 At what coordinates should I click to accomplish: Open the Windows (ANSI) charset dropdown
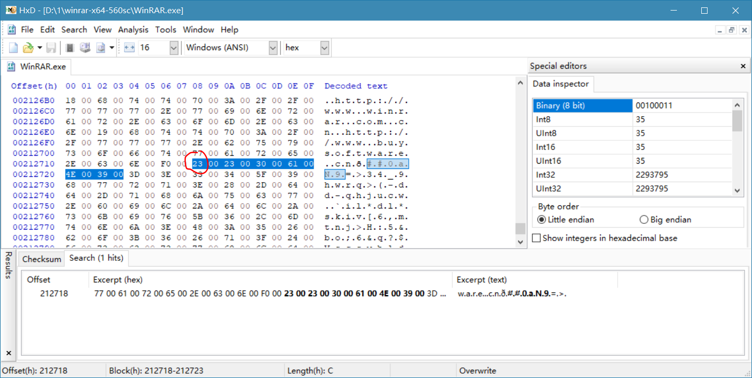click(273, 48)
